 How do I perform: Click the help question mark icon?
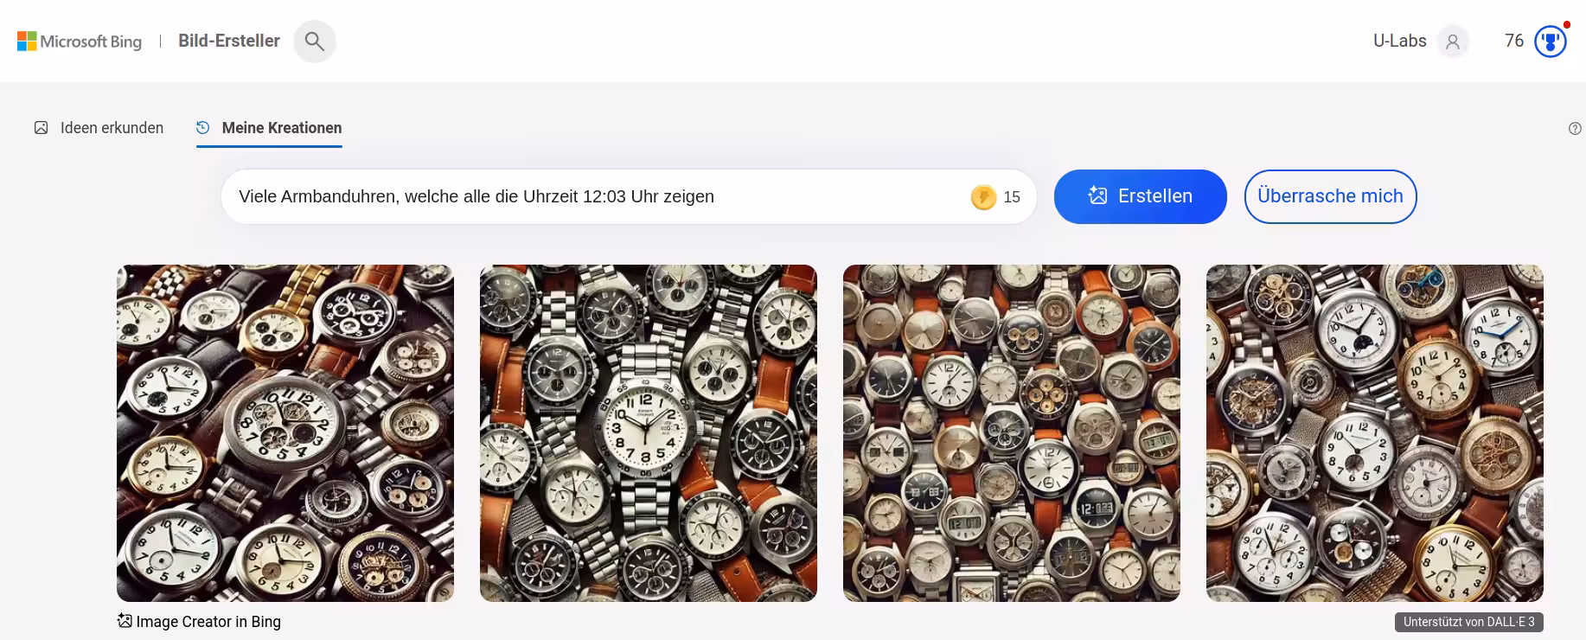pos(1575,129)
